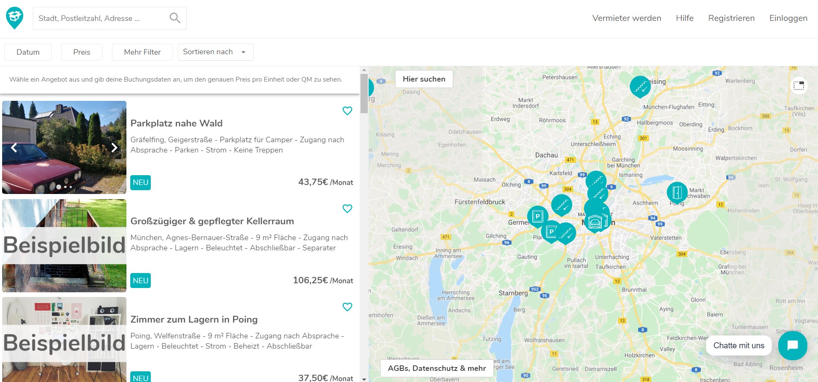This screenshot has width=818, height=382.
Task: Open the chat bubble icon
Action: [x=792, y=345]
